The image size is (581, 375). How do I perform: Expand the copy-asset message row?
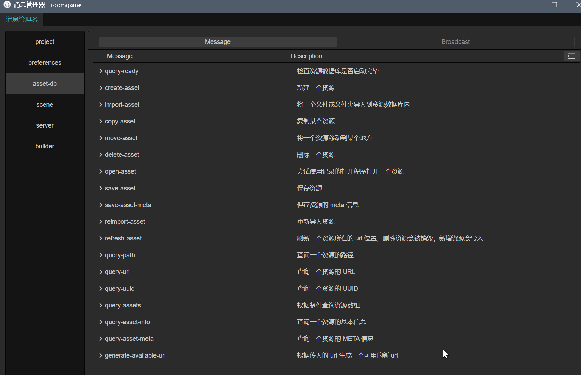click(101, 121)
